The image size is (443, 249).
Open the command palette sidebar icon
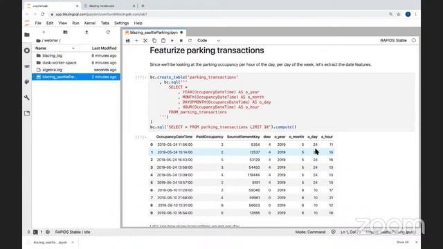27,66
